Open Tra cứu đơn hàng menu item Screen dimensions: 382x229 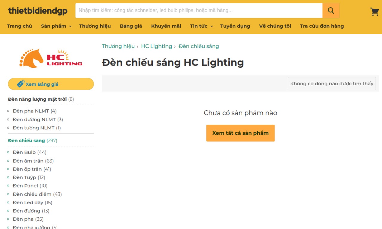(322, 26)
